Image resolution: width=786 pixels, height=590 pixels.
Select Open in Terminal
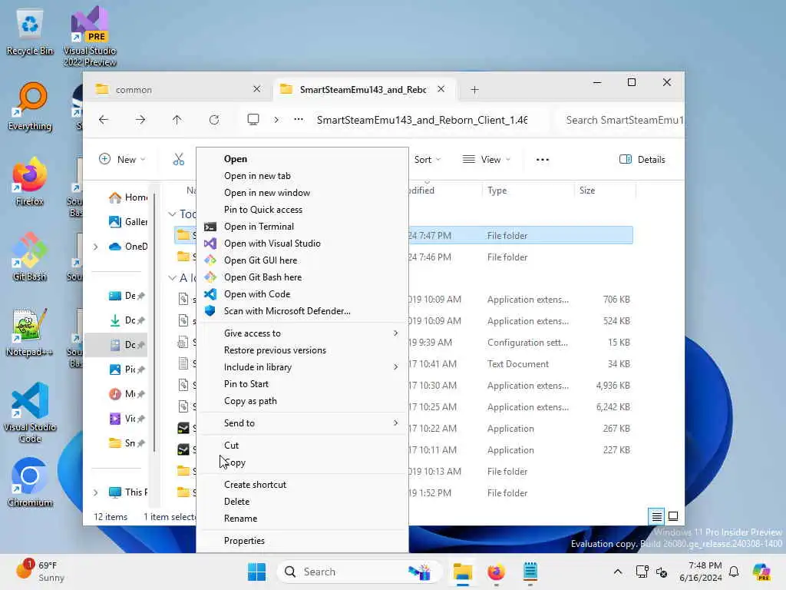coord(302,227)
